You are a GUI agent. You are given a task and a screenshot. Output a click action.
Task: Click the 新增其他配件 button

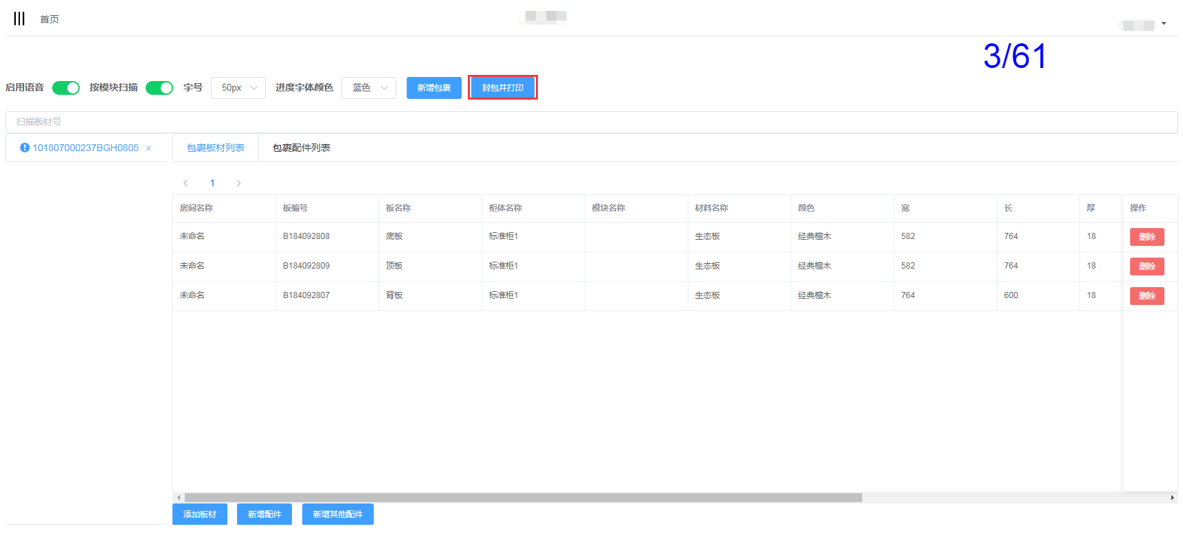pyautogui.click(x=337, y=514)
